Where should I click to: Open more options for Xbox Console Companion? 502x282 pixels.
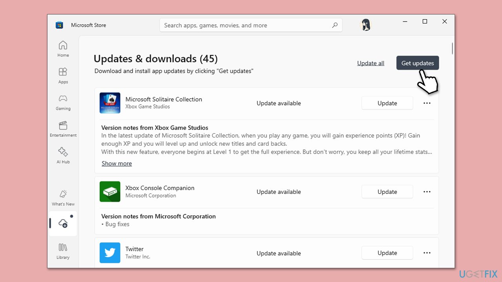tap(427, 192)
